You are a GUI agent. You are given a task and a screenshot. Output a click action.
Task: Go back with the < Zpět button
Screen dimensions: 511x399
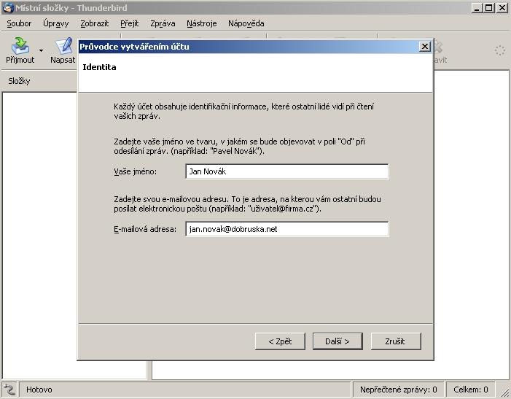point(280,341)
